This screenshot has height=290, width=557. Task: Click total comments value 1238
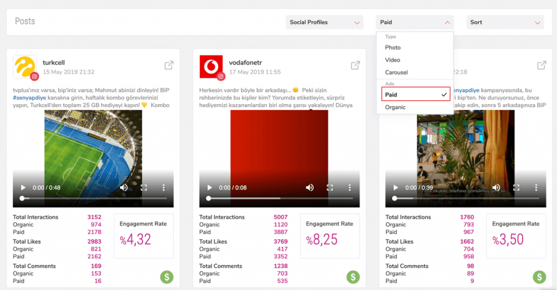click(281, 266)
